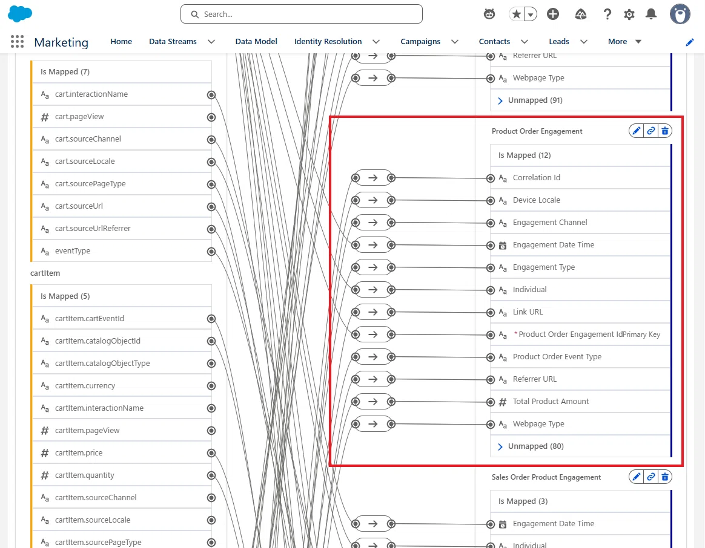Screen dimensions: 705x548
Task: Click the Astro mascot icon in header
Action: click(489, 15)
